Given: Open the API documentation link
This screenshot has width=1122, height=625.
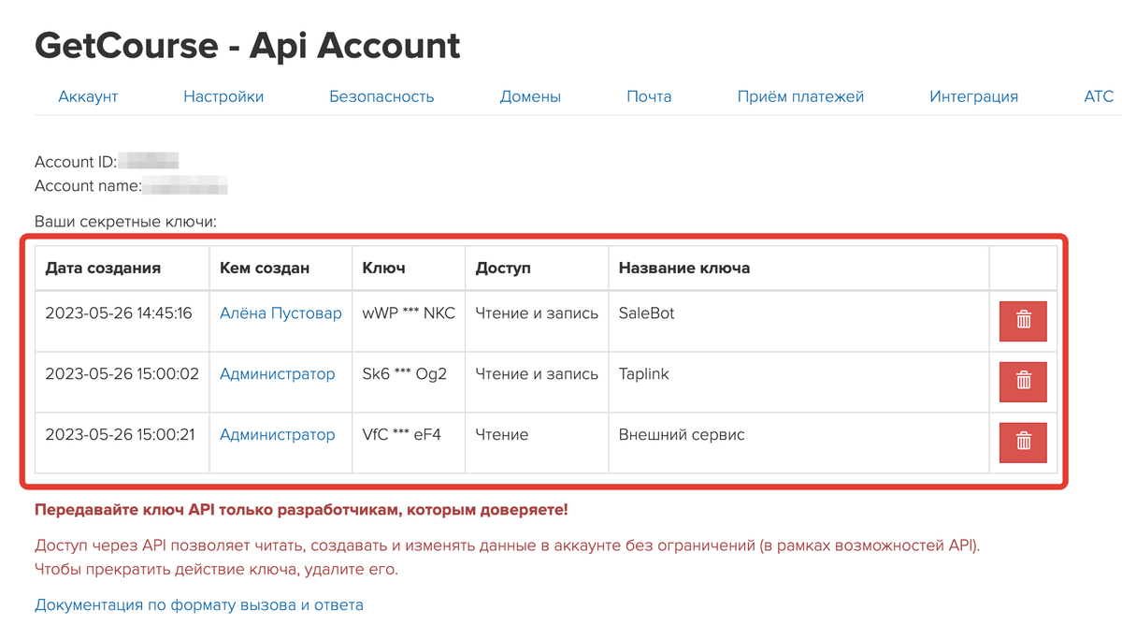Looking at the screenshot, I should [x=198, y=604].
